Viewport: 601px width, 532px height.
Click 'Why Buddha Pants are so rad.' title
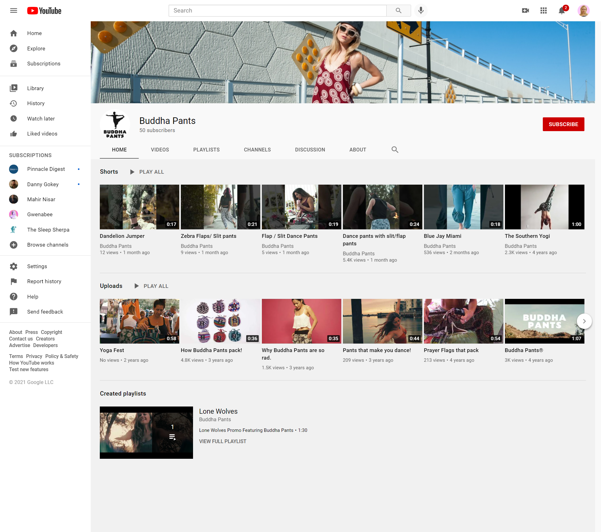click(x=293, y=354)
